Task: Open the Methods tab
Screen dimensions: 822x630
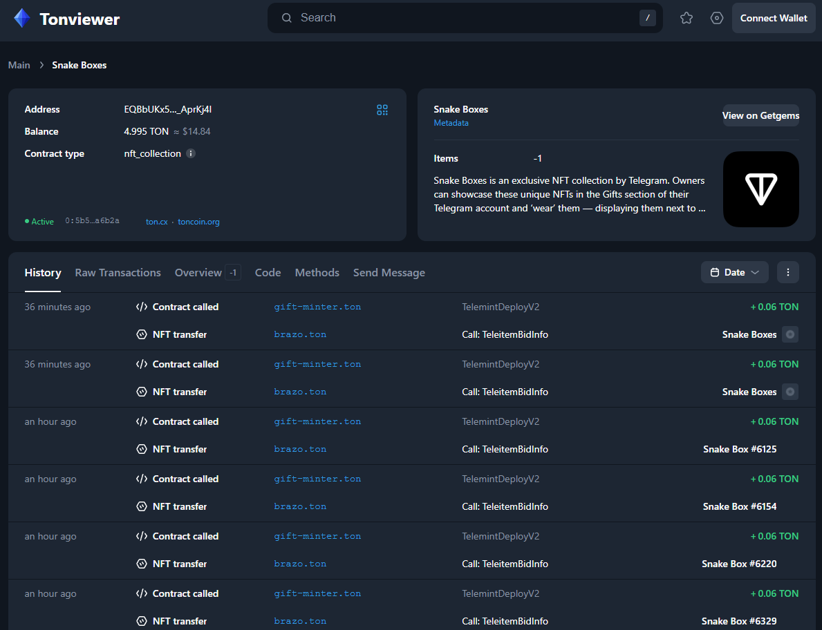Action: tap(317, 273)
